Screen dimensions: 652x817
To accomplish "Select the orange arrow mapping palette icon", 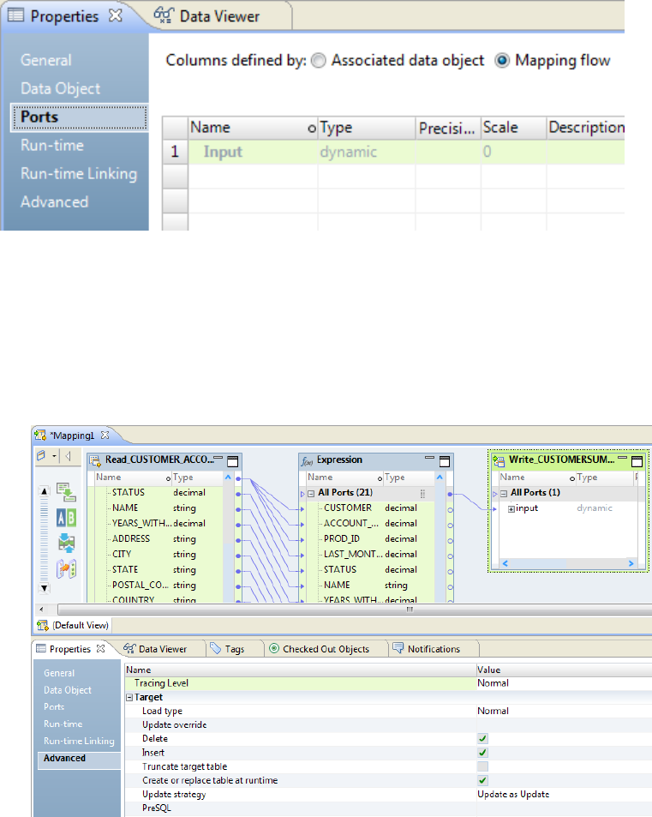I will pos(66,569).
